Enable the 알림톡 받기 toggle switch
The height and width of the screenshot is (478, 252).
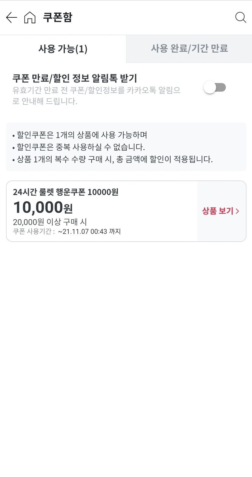click(x=215, y=88)
